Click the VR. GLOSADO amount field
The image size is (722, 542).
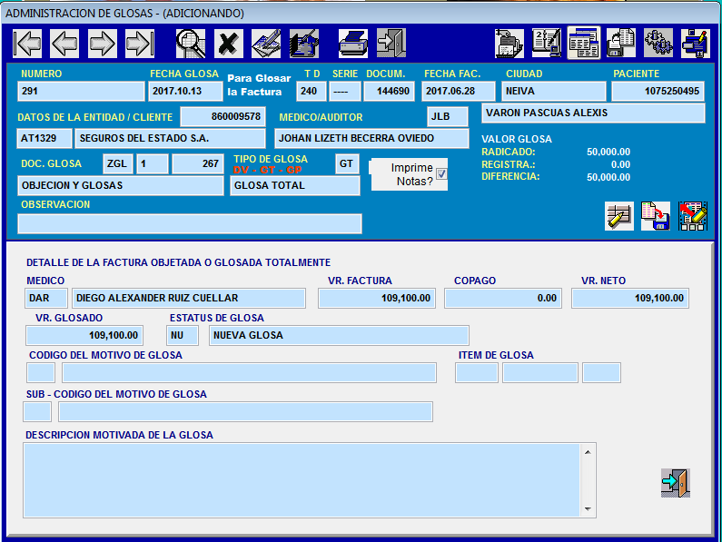tap(84, 336)
